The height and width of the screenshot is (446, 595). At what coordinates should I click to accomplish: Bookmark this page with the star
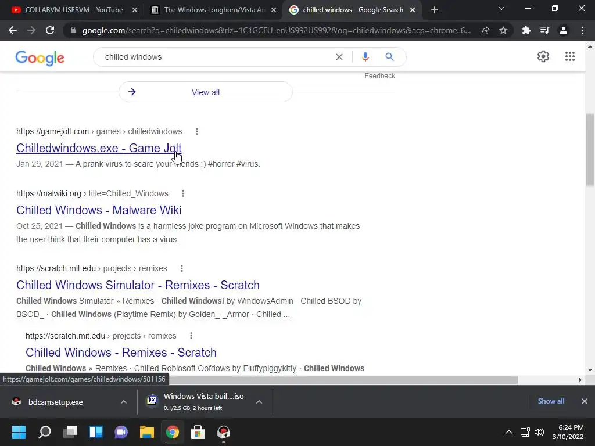point(503,30)
